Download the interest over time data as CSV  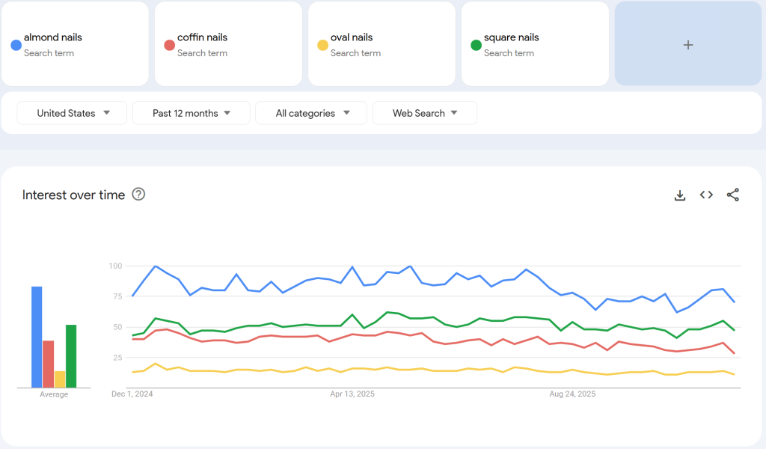(679, 195)
